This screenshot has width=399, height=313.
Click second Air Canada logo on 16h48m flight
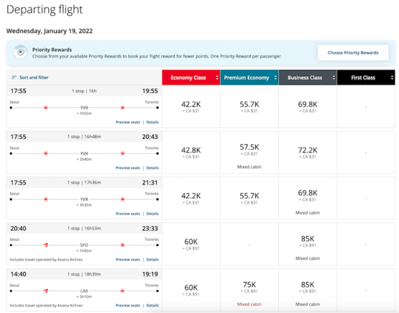click(x=122, y=153)
